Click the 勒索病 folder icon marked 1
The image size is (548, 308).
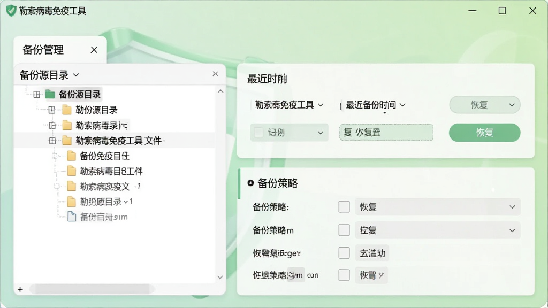[x=71, y=187]
